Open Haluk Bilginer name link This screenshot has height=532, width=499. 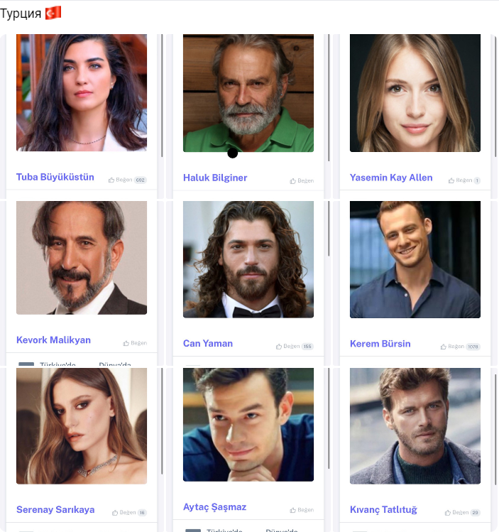click(215, 178)
